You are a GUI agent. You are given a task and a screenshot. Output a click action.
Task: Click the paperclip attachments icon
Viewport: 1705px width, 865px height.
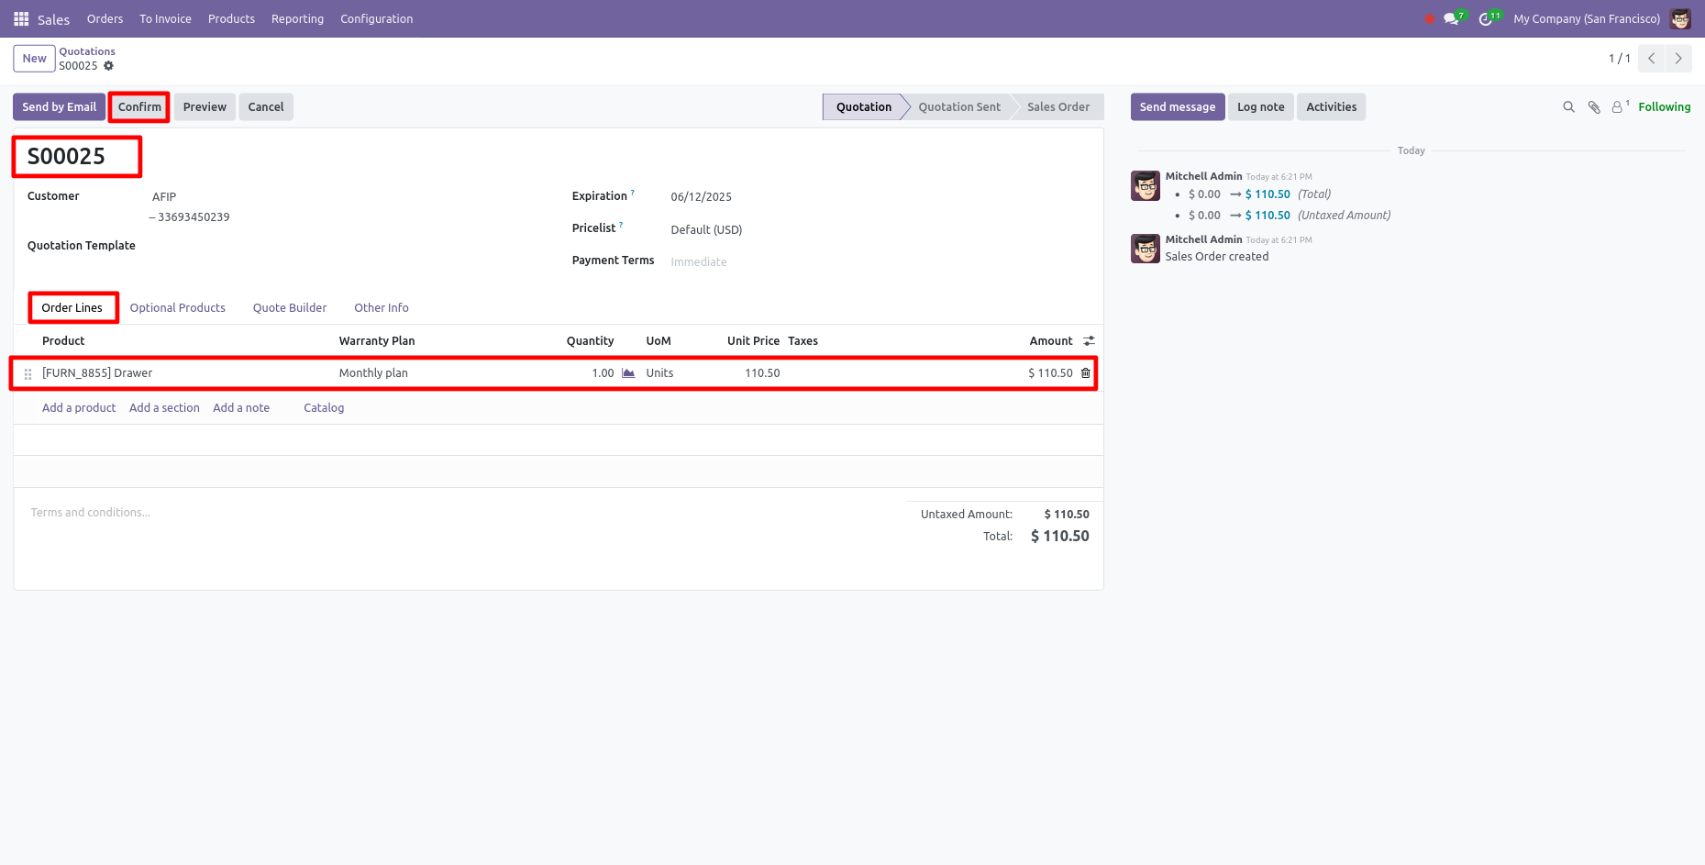[x=1594, y=107]
